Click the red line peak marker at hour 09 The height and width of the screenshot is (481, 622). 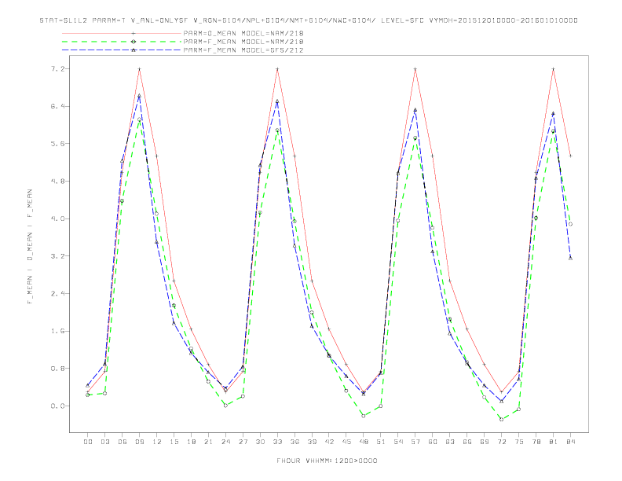[139, 69]
